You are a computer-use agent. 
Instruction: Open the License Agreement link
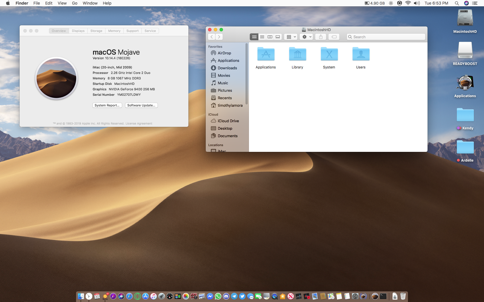(x=139, y=123)
